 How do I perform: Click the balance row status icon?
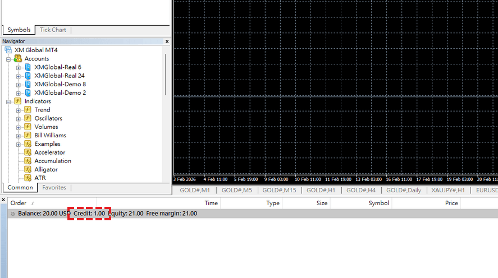click(13, 214)
